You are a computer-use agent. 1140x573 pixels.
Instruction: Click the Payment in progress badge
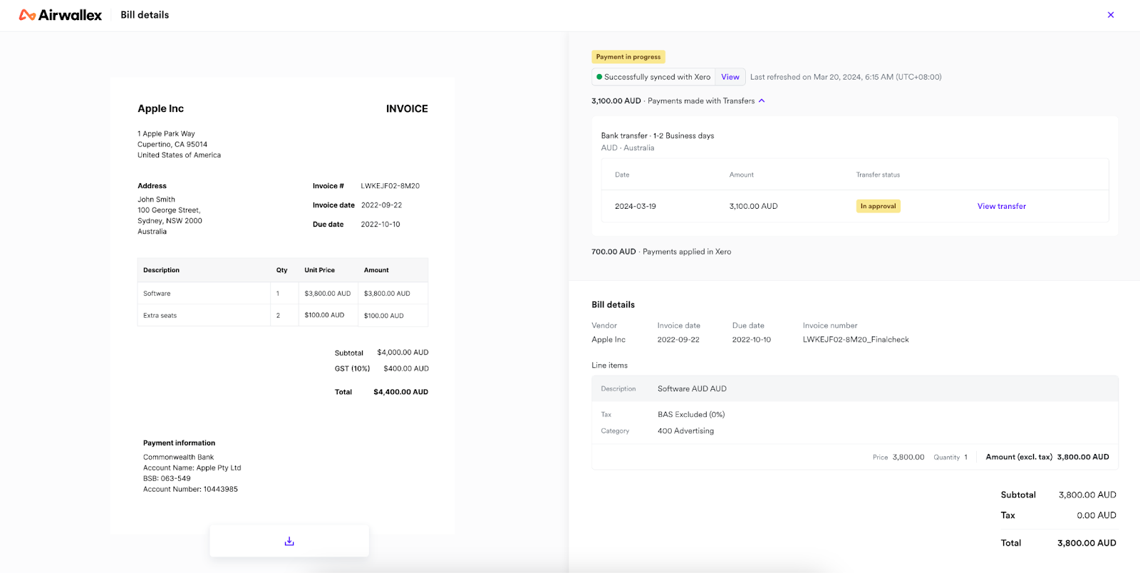(x=628, y=57)
